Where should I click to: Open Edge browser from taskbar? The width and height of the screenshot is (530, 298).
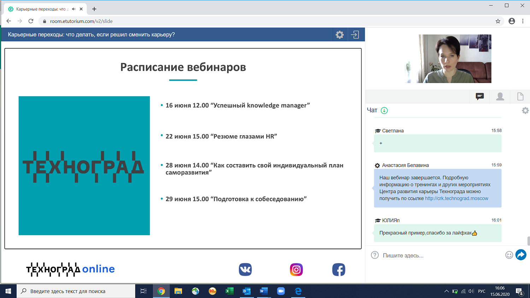[298, 291]
